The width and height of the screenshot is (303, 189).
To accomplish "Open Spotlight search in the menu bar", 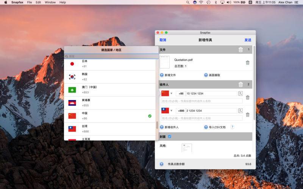I will [188, 2].
